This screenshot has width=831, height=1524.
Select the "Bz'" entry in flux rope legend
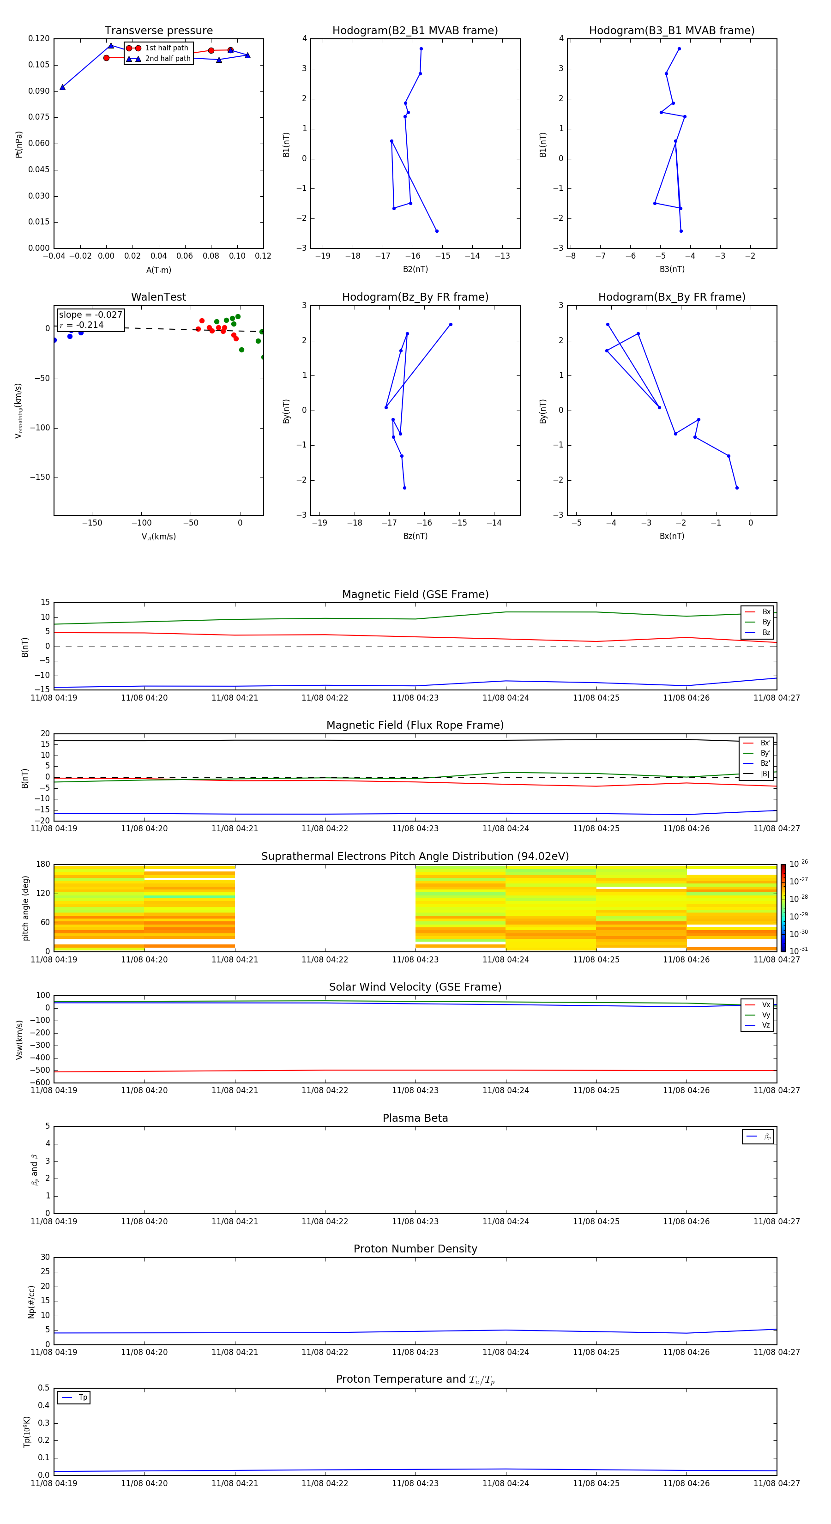point(757,763)
